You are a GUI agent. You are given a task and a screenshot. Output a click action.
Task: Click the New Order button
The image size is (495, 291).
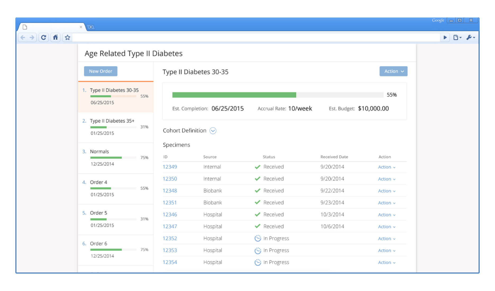tap(100, 71)
